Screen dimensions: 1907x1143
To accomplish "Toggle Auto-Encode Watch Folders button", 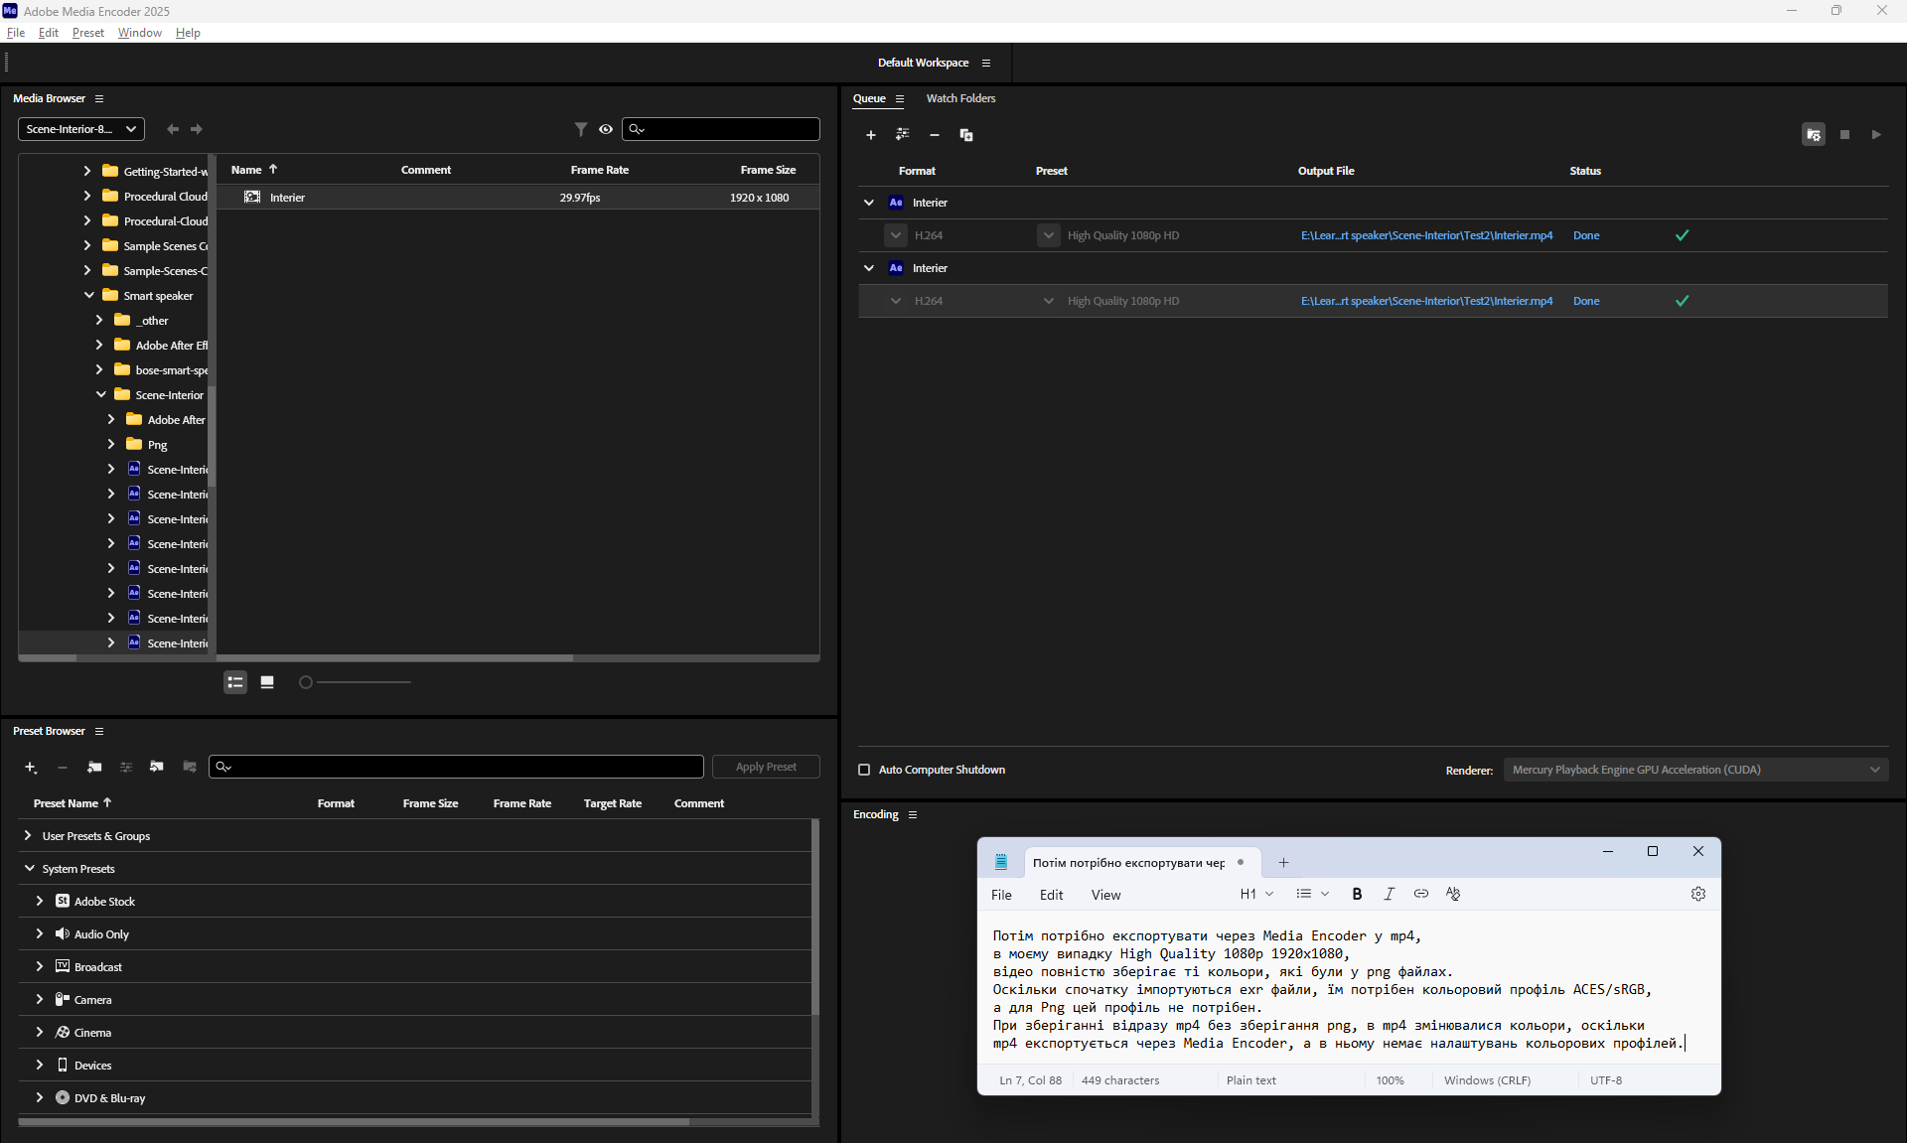I will point(1814,135).
